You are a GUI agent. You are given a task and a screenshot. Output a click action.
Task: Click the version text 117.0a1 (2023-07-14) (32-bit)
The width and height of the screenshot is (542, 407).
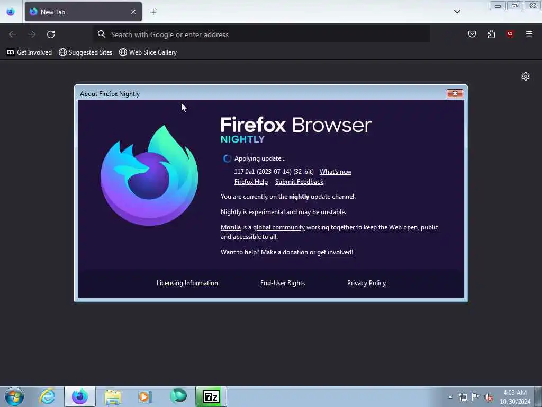(x=274, y=172)
